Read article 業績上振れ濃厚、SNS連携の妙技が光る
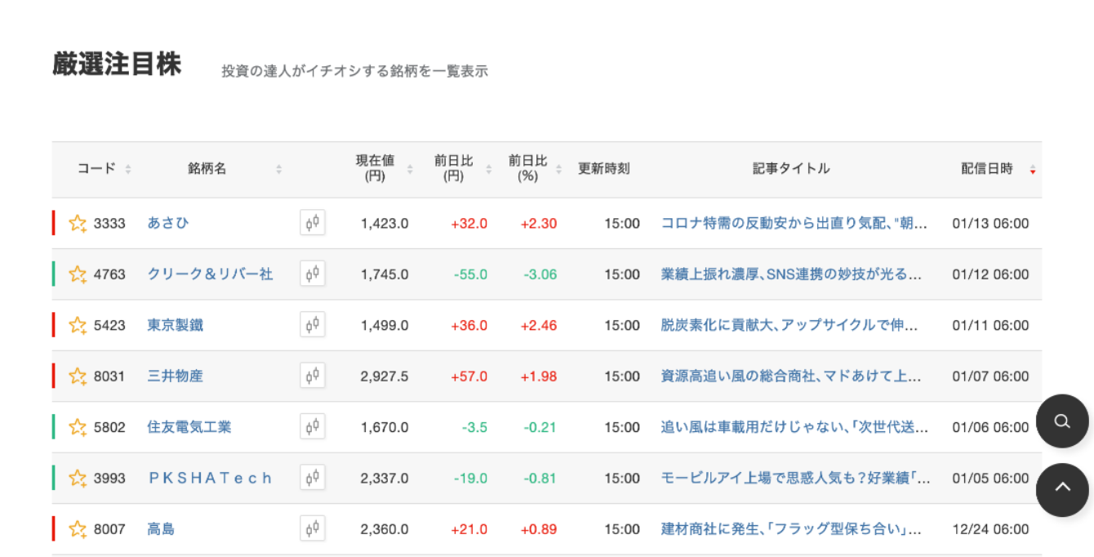The height and width of the screenshot is (557, 1094). tap(791, 274)
